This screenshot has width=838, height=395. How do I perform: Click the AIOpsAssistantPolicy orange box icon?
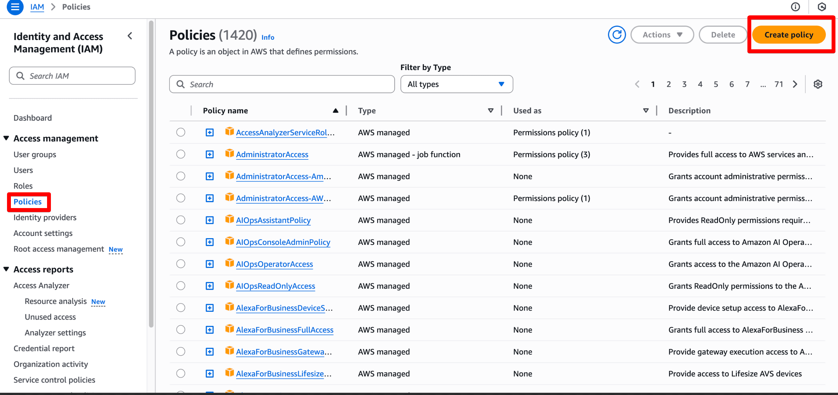(229, 219)
